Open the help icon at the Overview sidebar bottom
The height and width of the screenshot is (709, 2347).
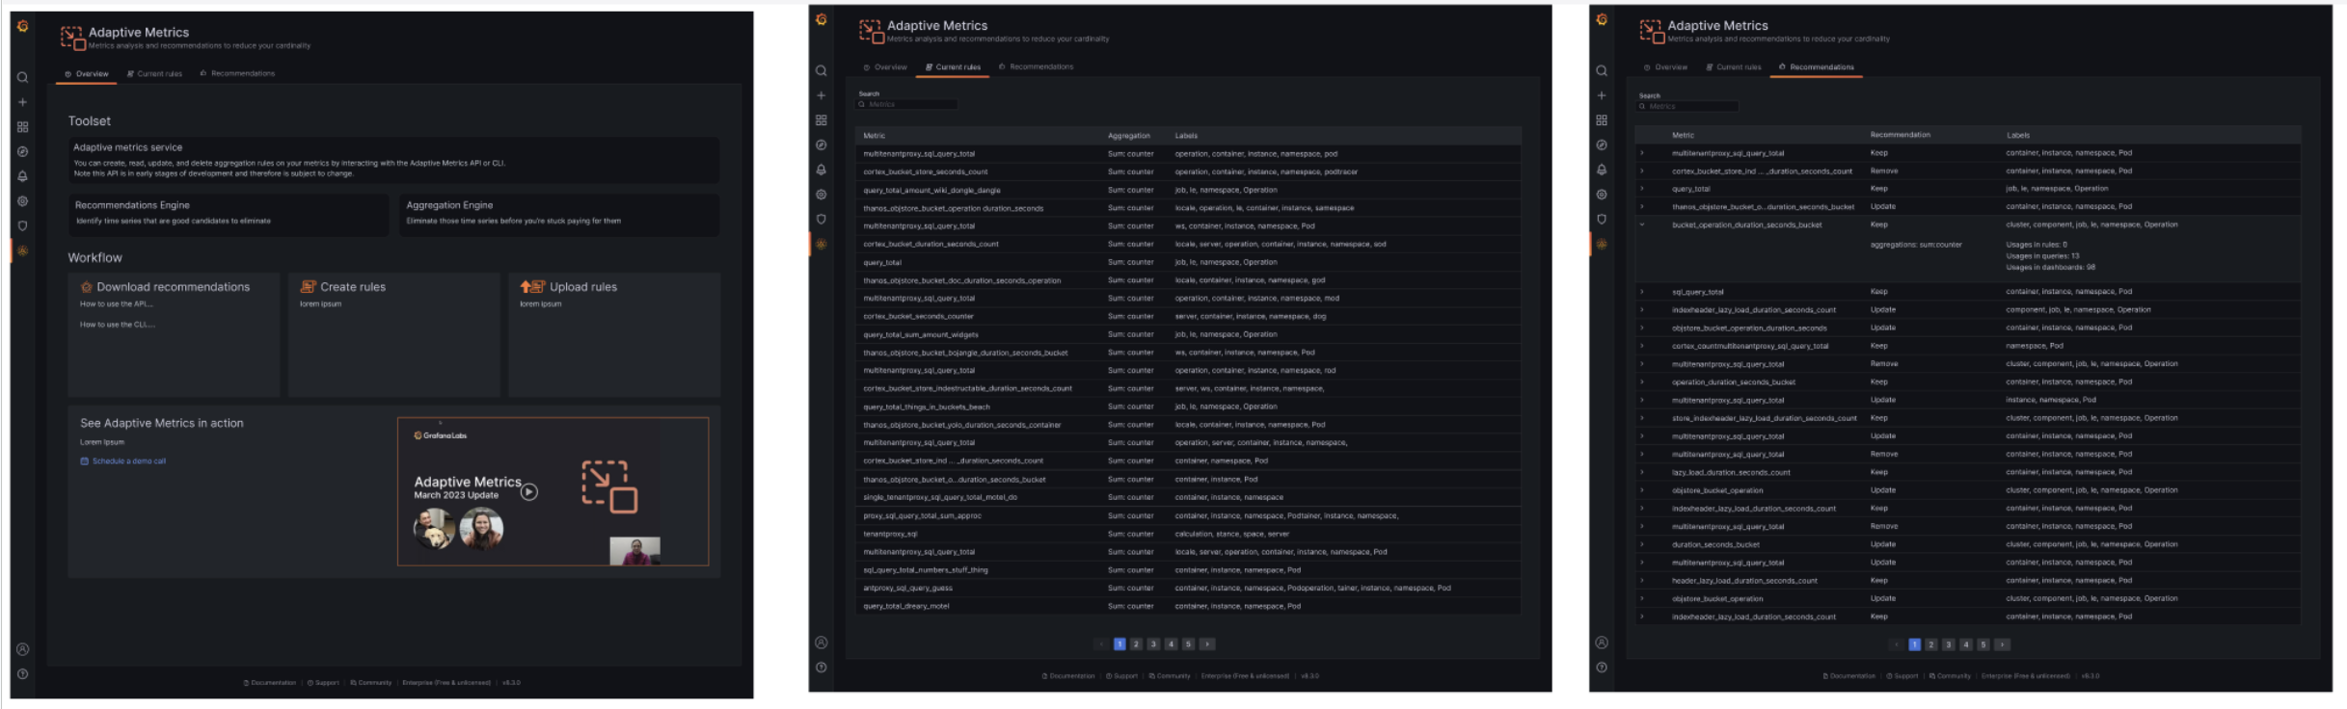(22, 674)
